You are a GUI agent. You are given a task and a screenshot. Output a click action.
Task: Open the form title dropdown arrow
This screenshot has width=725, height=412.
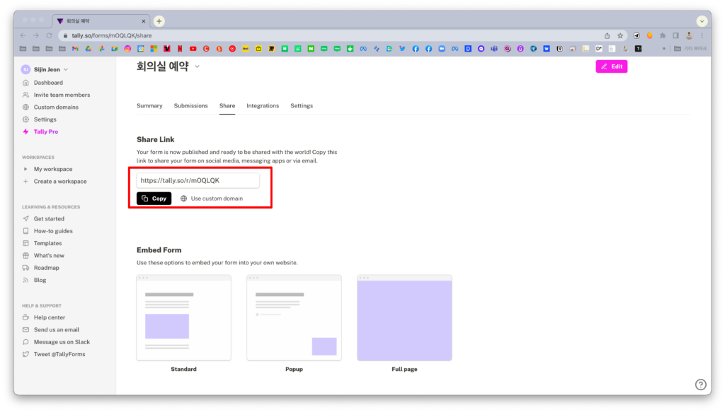point(197,65)
